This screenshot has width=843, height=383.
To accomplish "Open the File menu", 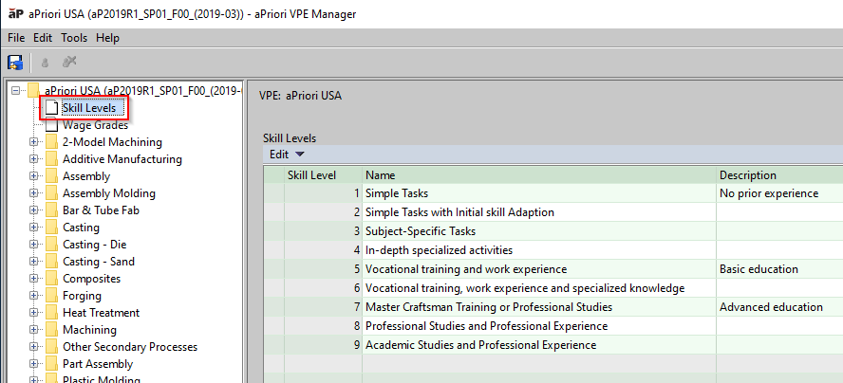I will point(16,38).
